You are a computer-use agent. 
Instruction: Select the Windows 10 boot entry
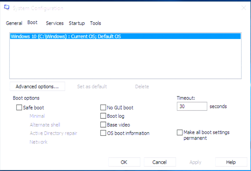point(125,36)
